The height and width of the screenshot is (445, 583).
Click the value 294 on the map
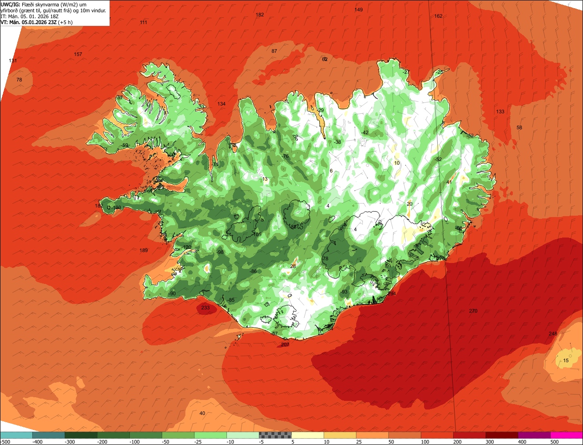392,293
